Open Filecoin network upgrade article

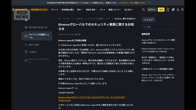pyautogui.click(x=158, y=78)
